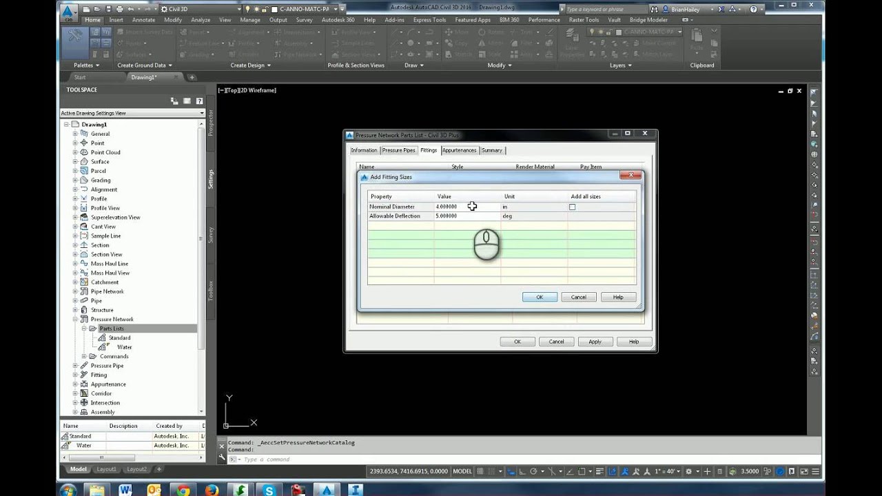Click the Water parts list icon in tree

(101, 347)
